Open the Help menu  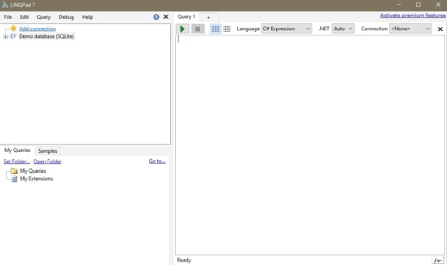(x=88, y=17)
